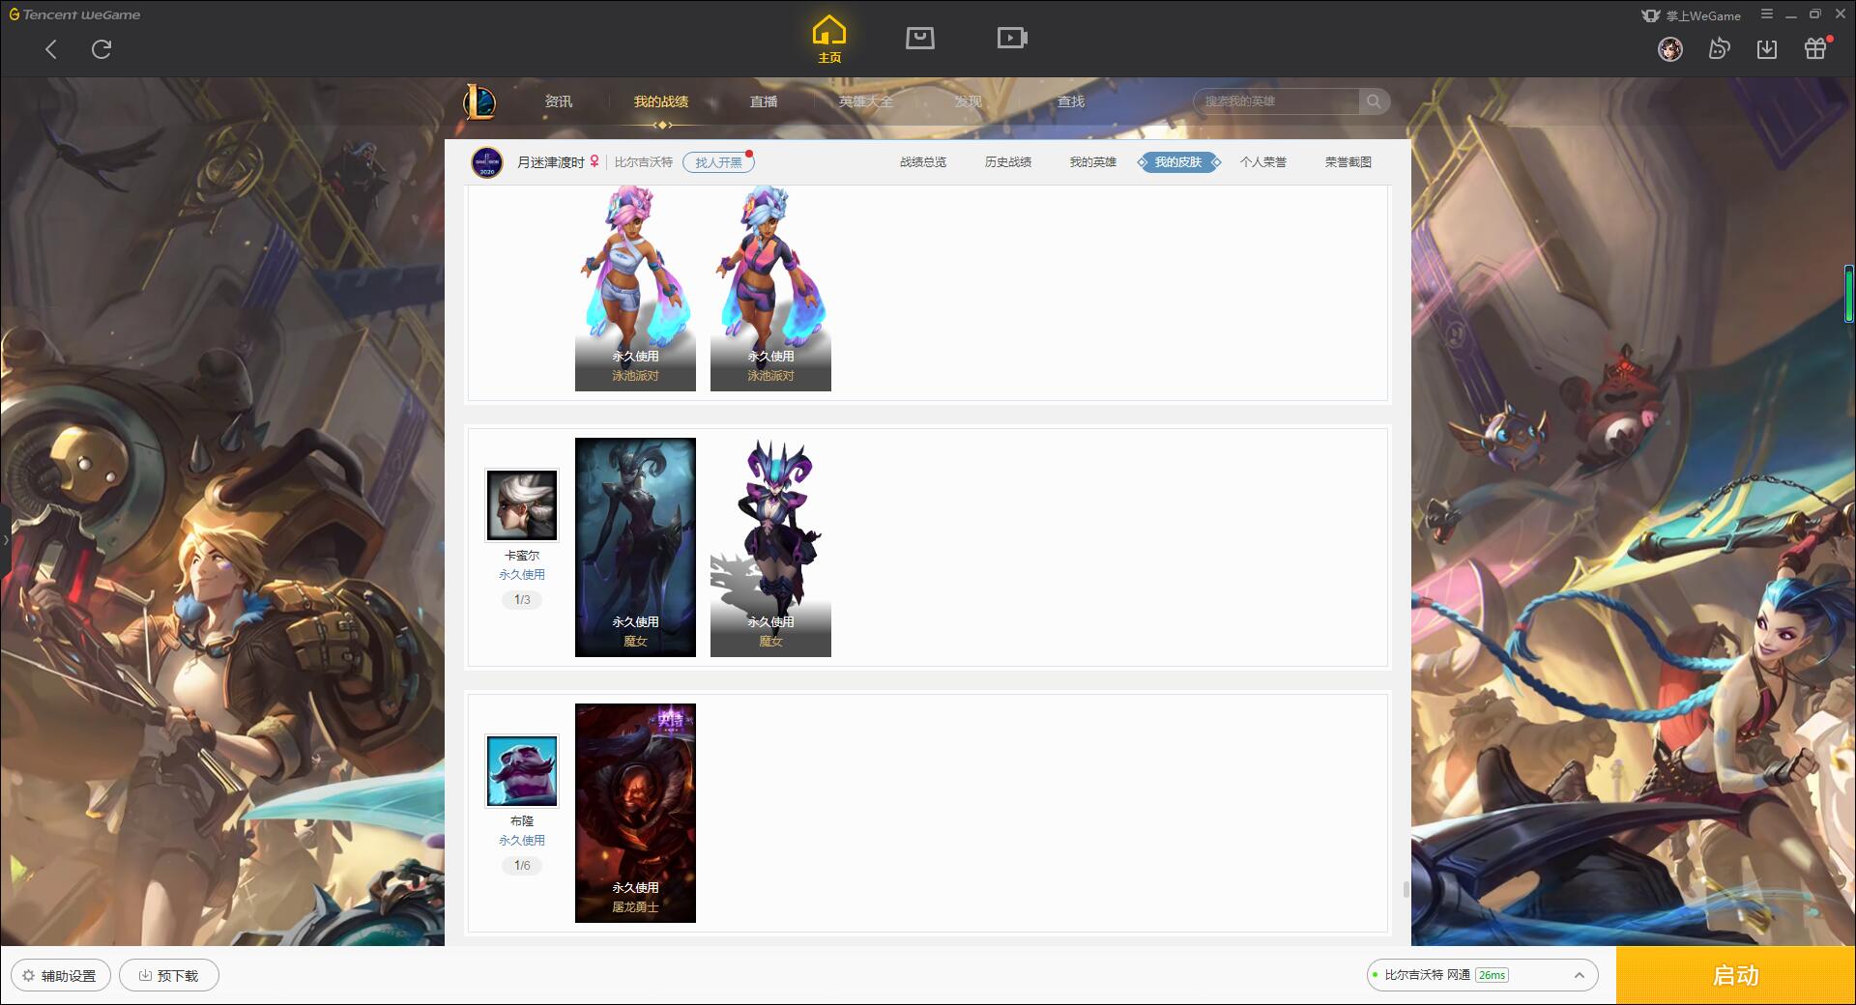Click the back arrow in the top bar
This screenshot has height=1005, width=1856.
point(51,49)
